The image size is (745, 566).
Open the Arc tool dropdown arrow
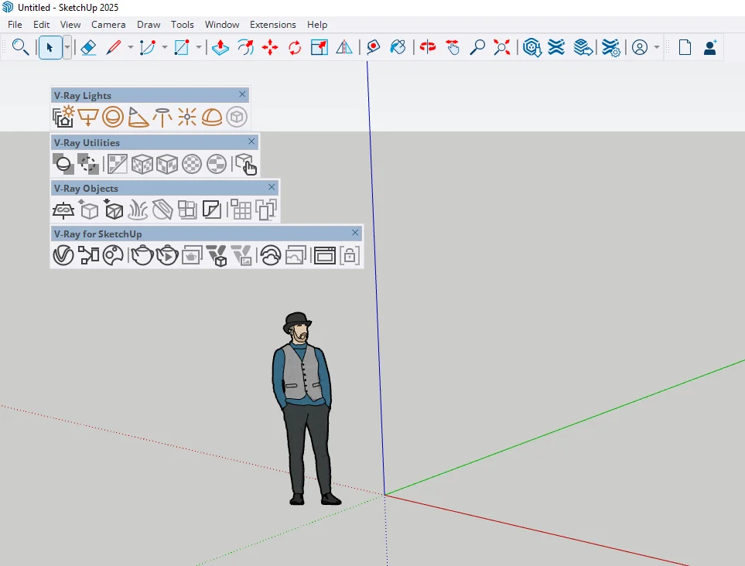point(164,47)
